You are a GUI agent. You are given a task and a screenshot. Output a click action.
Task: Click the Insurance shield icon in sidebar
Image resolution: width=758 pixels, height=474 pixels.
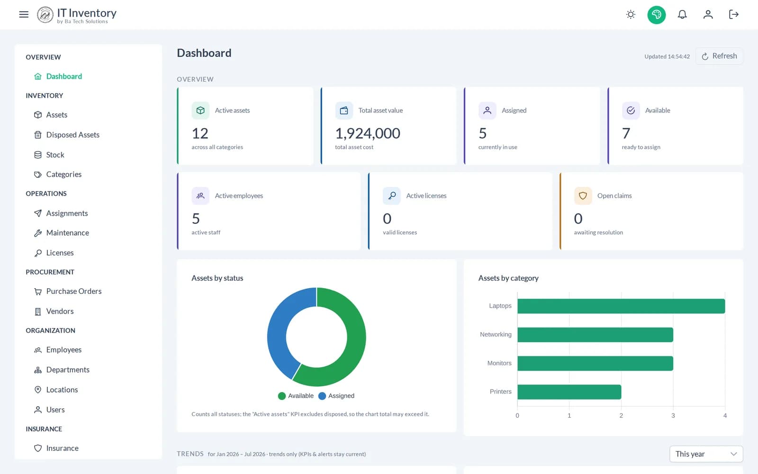[x=38, y=448]
